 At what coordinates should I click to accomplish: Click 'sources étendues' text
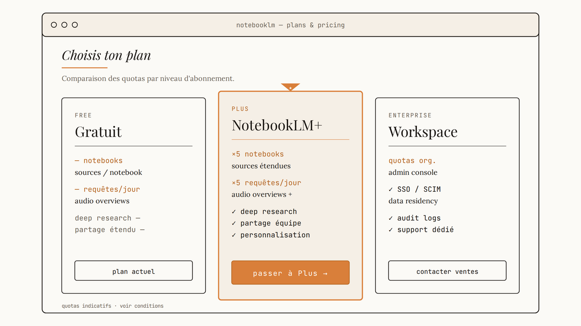tap(261, 166)
